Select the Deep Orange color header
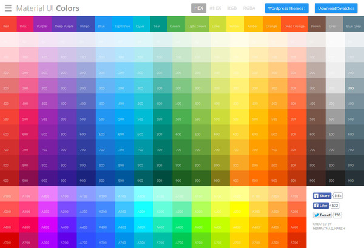Viewport: 364px width, 248px height. [x=294, y=24]
